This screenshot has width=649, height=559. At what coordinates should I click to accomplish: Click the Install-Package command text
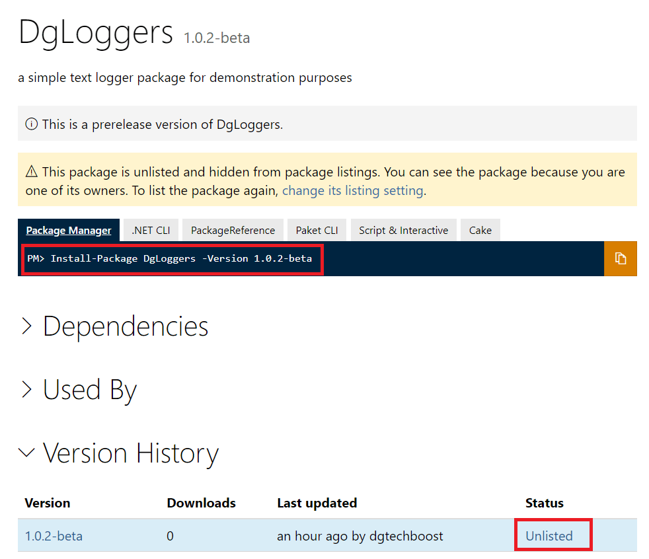pyautogui.click(x=170, y=258)
